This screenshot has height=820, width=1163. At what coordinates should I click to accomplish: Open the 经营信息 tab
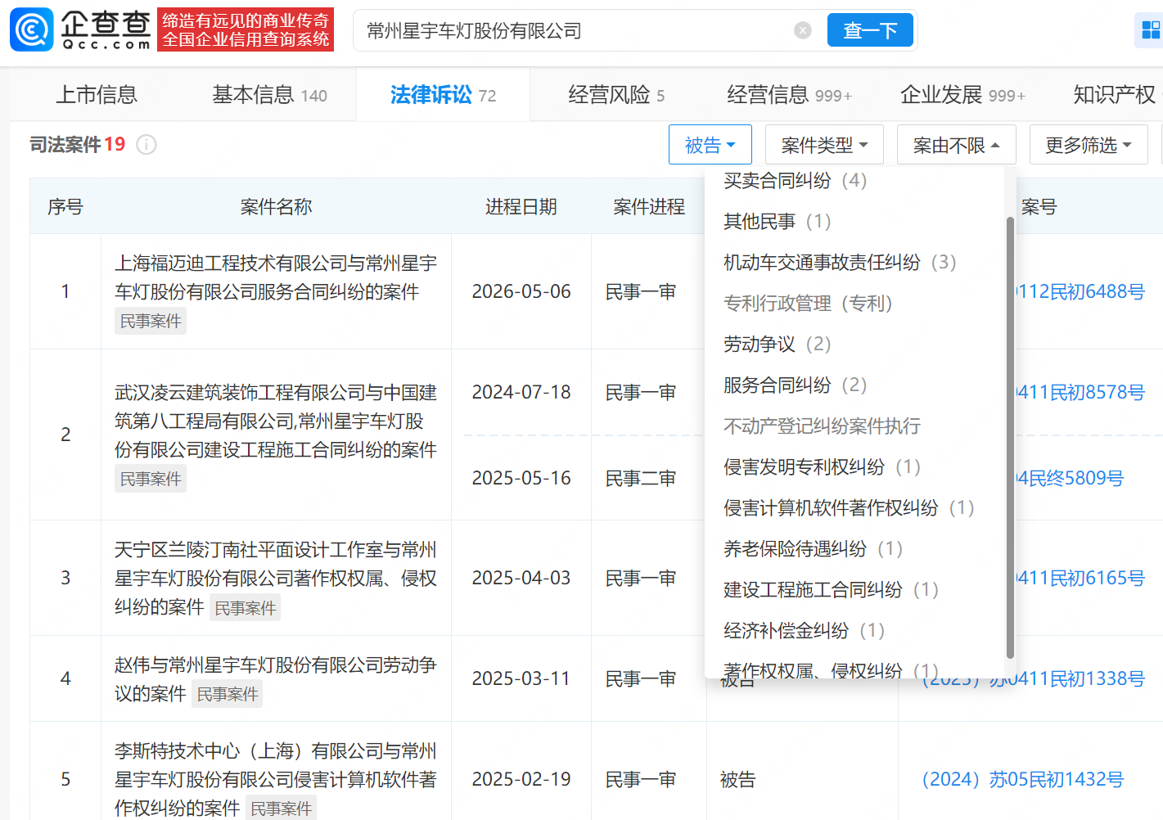(x=789, y=95)
